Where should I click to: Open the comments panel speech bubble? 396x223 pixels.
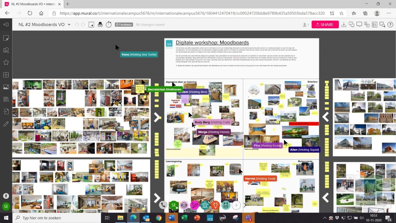(x=359, y=25)
